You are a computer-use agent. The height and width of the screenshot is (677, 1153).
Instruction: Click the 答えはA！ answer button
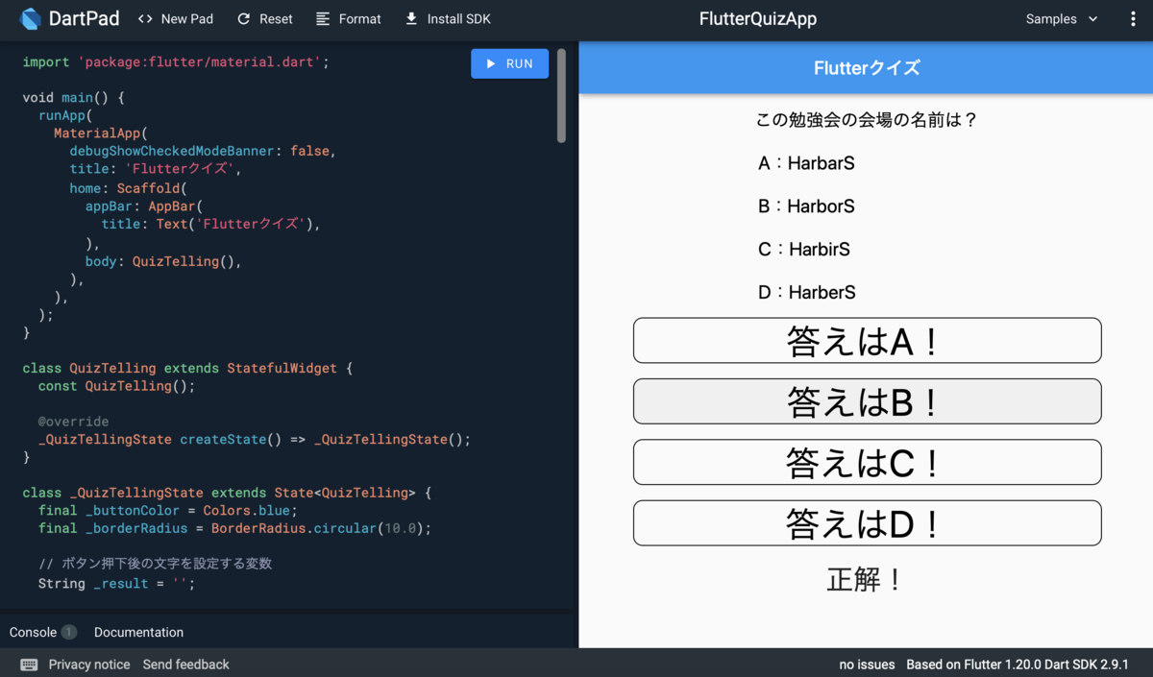click(867, 340)
